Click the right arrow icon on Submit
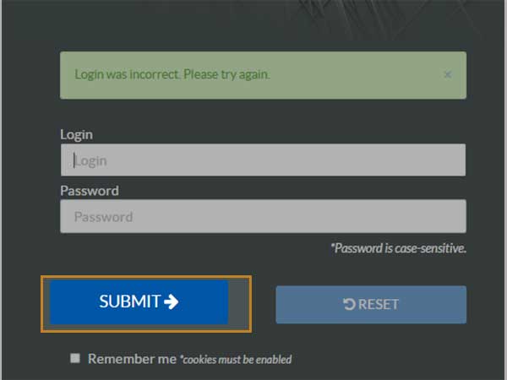 pos(171,301)
